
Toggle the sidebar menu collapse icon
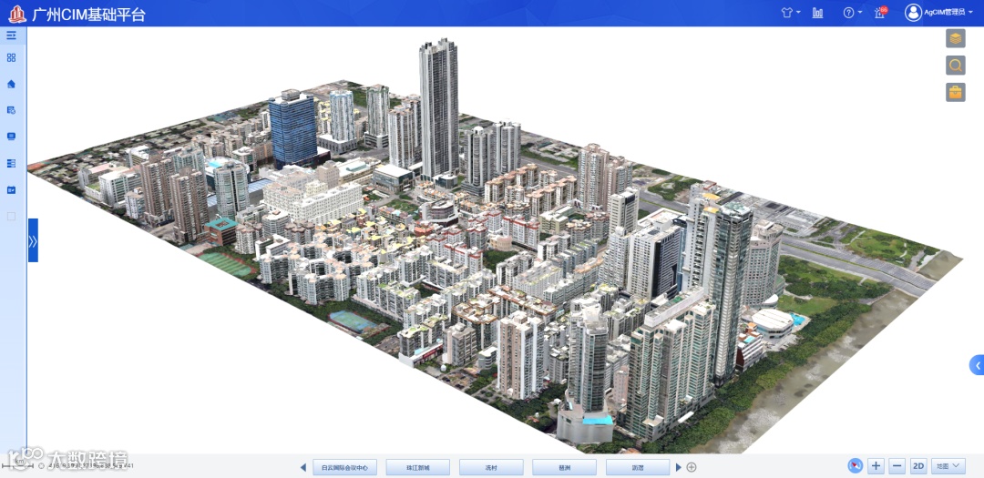11,36
